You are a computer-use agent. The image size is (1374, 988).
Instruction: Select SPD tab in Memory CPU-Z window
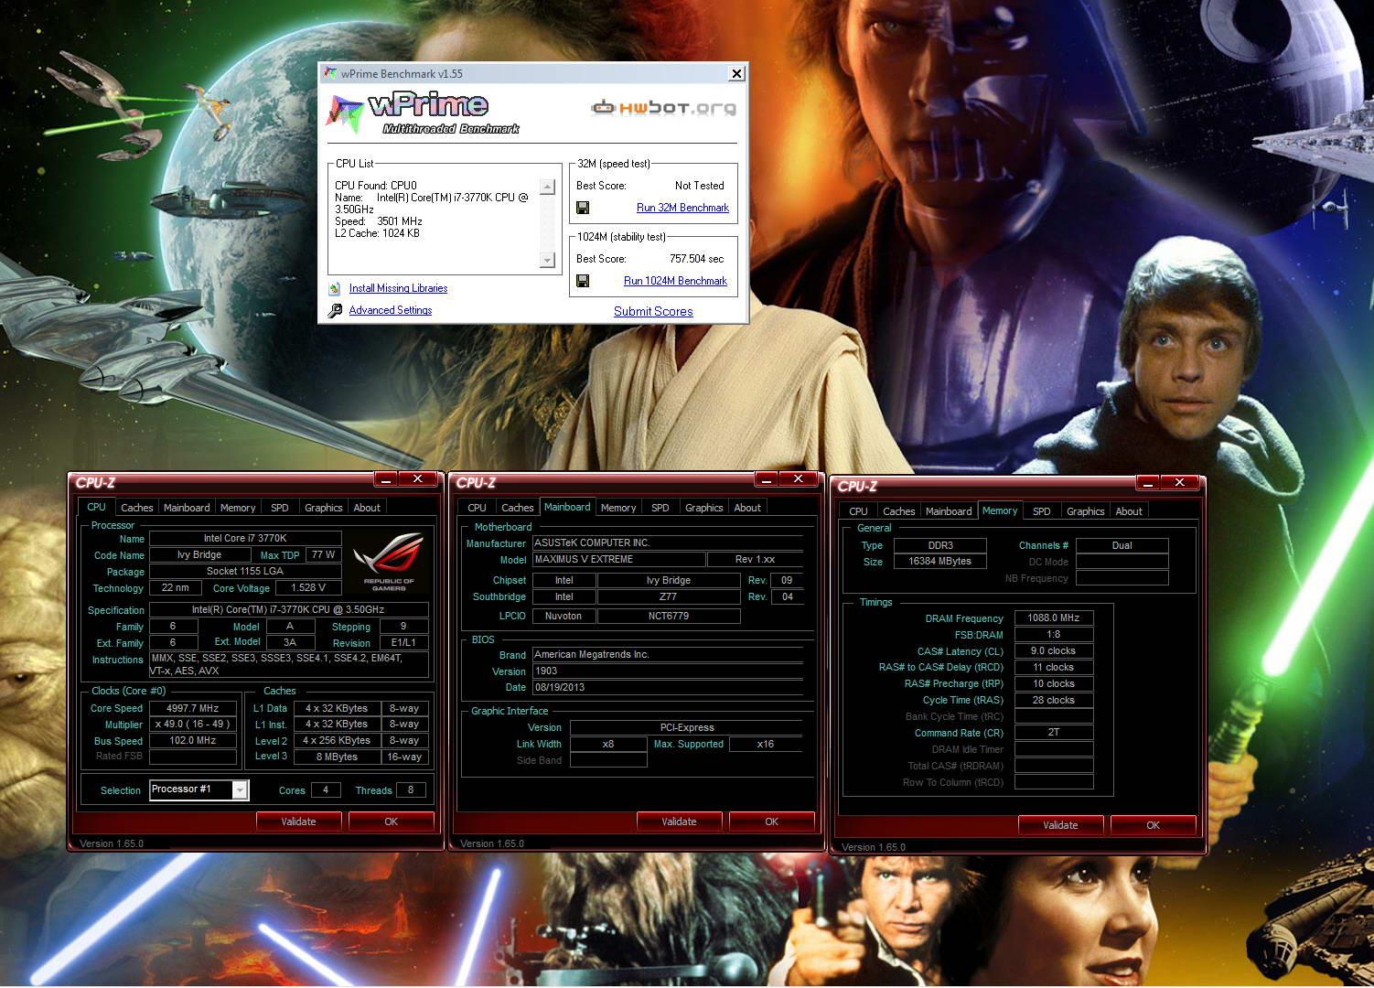click(1042, 511)
